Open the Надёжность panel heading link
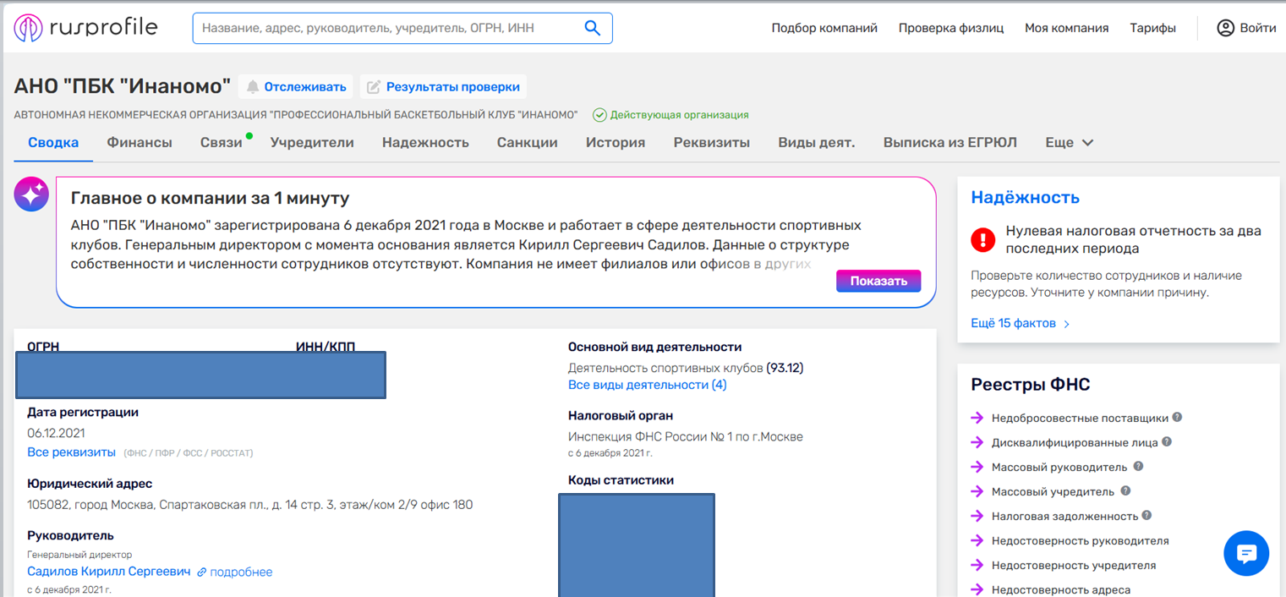The width and height of the screenshot is (1286, 597). [x=1025, y=198]
